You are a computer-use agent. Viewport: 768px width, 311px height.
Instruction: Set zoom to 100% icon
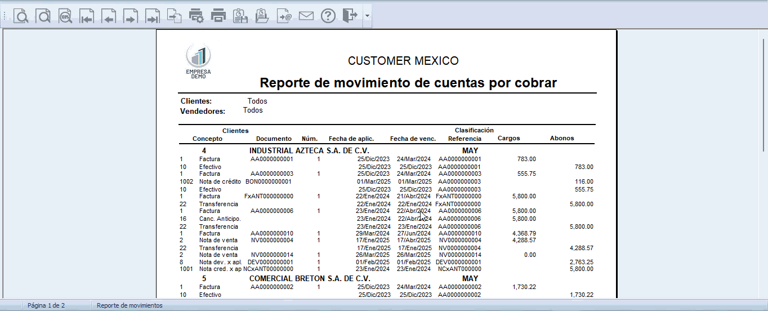tap(65, 16)
